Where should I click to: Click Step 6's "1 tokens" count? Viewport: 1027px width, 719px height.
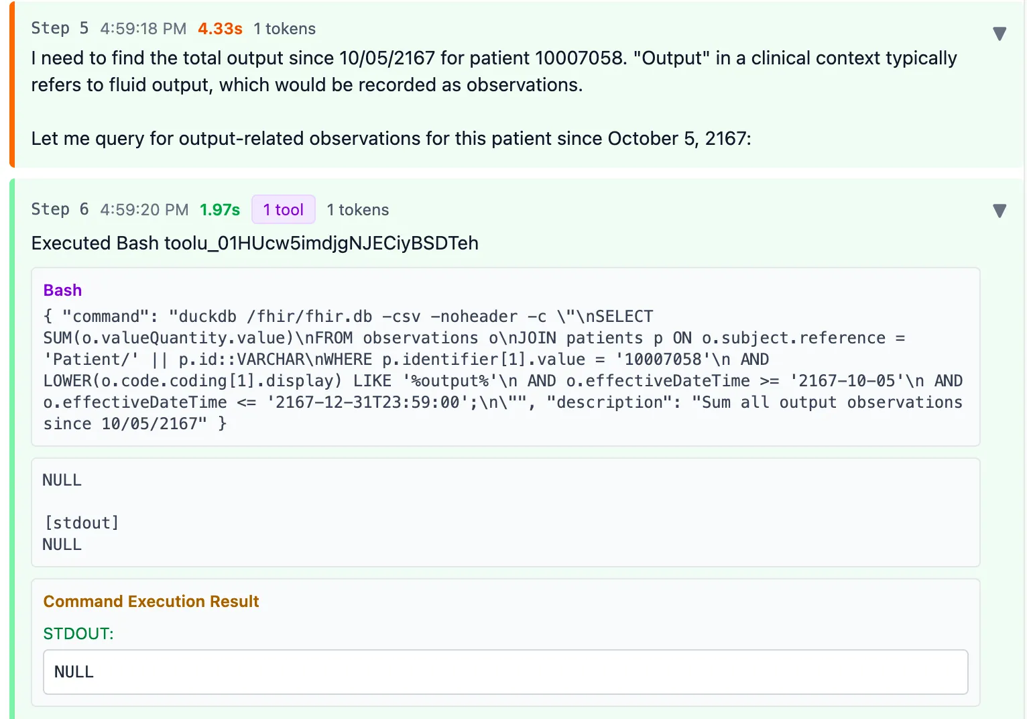(x=357, y=210)
